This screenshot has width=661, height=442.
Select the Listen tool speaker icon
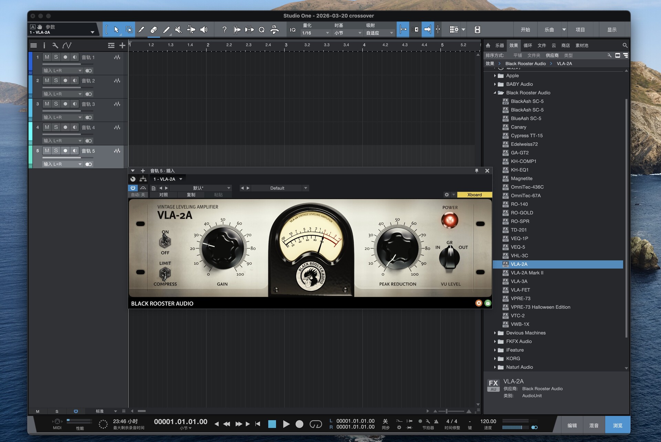click(x=203, y=30)
